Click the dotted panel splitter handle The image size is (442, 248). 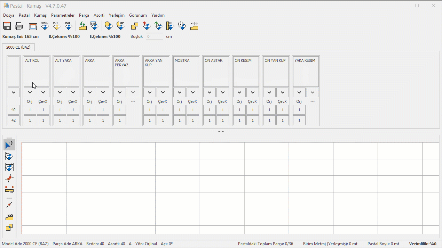coord(221,131)
